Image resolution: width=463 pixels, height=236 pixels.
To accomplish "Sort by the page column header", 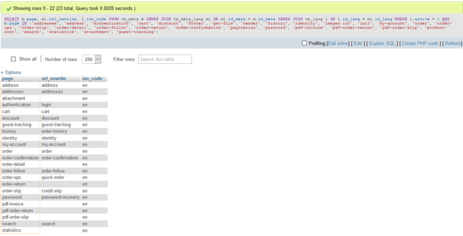I will pyautogui.click(x=8, y=79).
